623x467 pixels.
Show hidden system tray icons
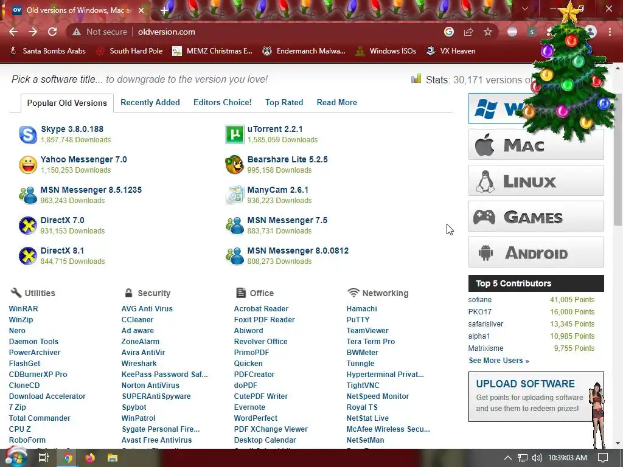click(x=508, y=458)
